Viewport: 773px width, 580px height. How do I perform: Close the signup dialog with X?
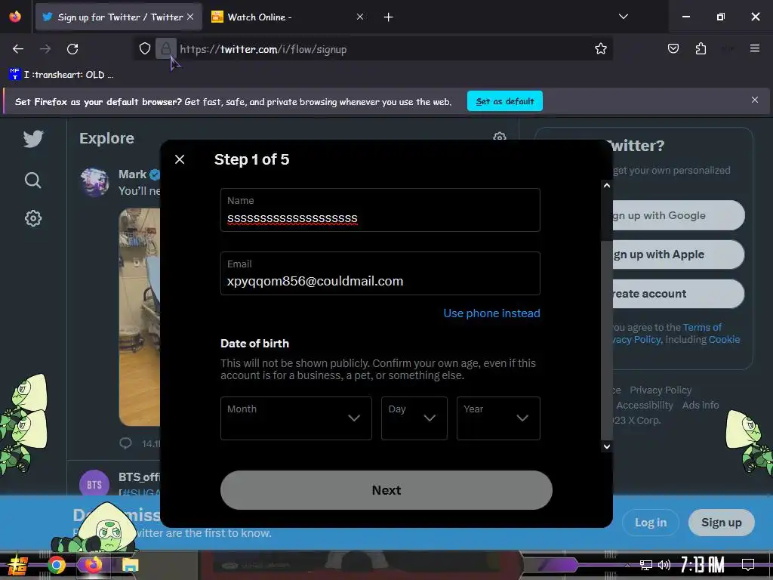pos(180,159)
